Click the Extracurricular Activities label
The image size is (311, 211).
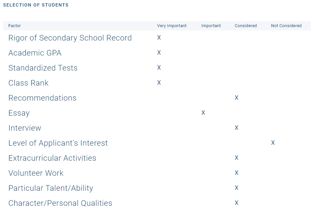52,158
